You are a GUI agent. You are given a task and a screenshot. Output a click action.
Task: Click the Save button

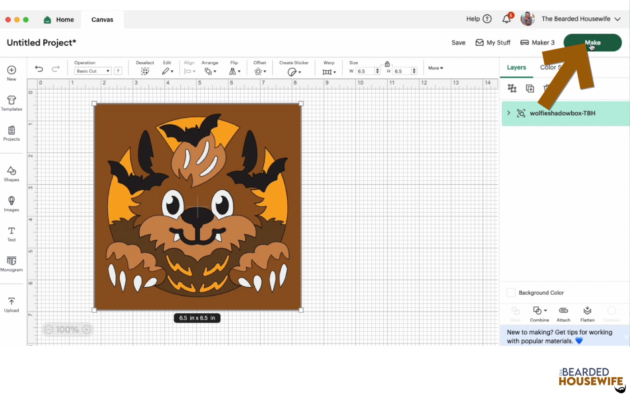(458, 42)
